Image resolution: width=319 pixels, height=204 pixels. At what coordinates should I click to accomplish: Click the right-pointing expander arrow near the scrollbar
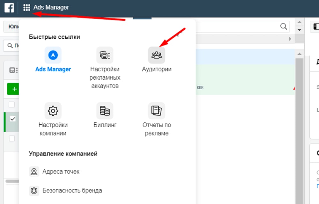[290, 39]
